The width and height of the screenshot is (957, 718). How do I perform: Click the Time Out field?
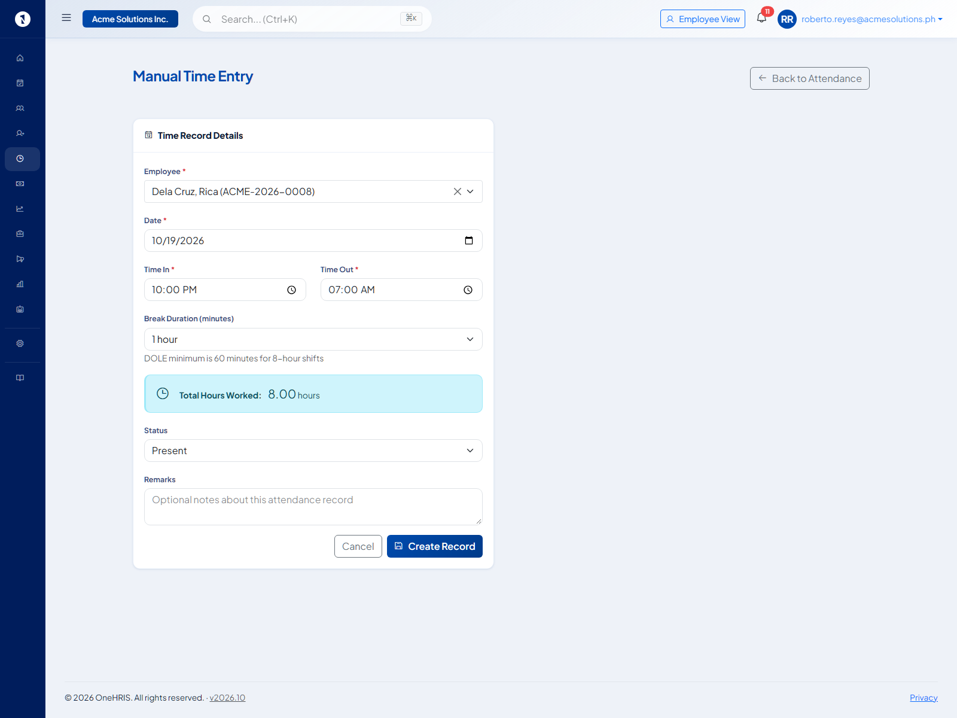401,290
